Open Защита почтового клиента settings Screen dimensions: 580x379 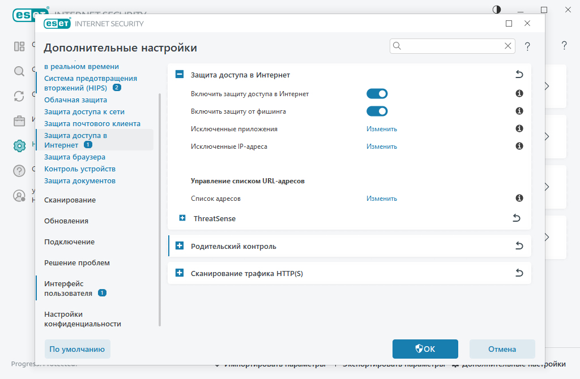pos(92,123)
